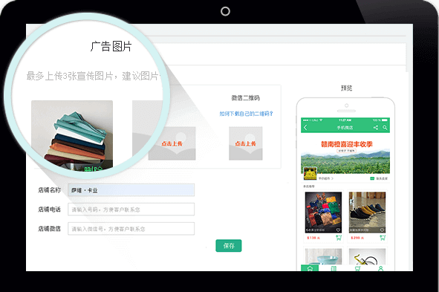Focus the 店铺名称 input field
Screen dimensions: 439x292
(x=131, y=190)
